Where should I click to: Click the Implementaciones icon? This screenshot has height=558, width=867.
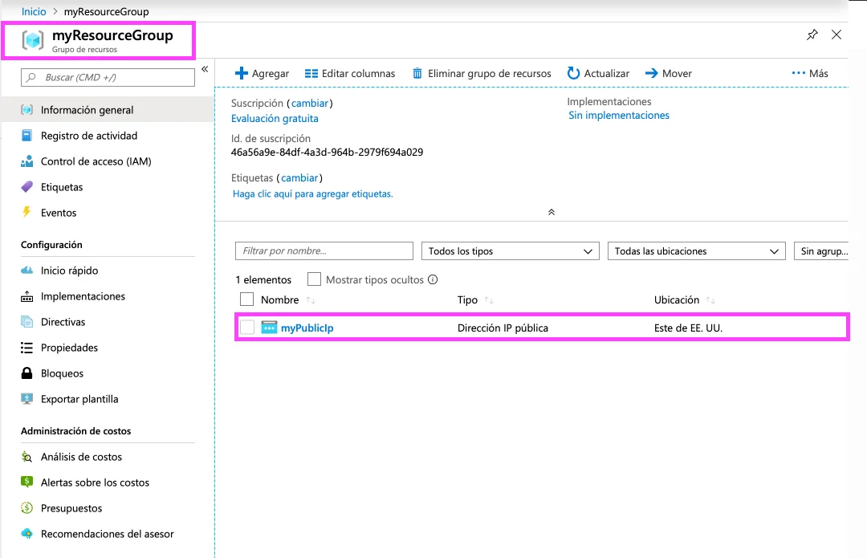[x=26, y=296]
